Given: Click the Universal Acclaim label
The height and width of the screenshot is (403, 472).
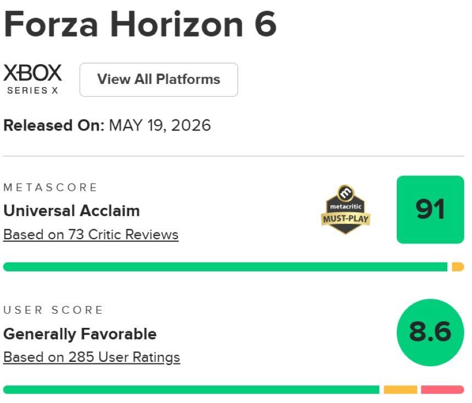Looking at the screenshot, I should click(72, 211).
